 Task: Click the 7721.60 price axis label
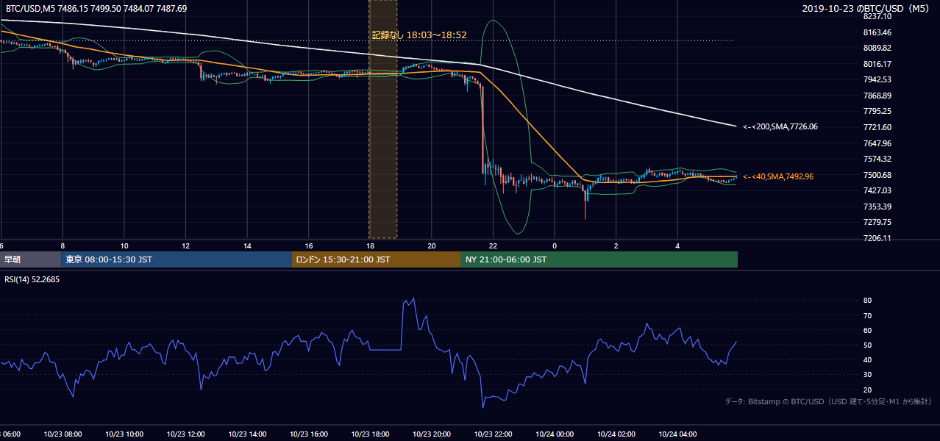pyautogui.click(x=877, y=127)
